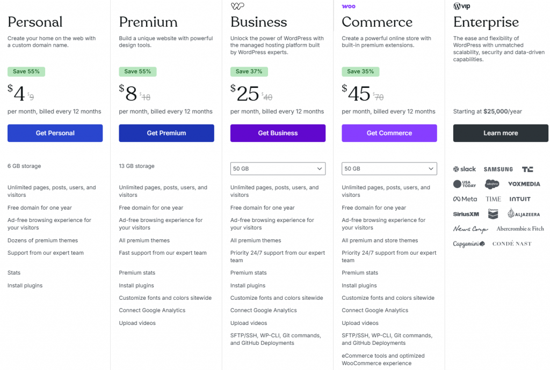This screenshot has height=370, width=550.
Task: Click the SiriusXM logo
Action: [x=466, y=214]
